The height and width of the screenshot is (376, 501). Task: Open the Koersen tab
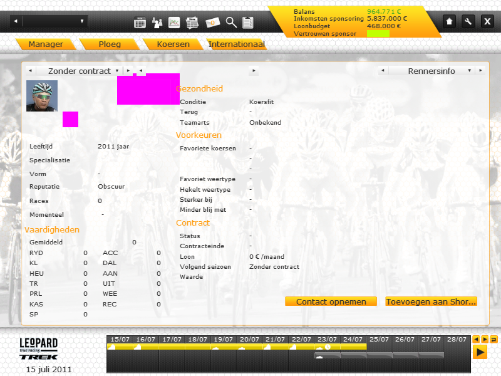pos(175,44)
